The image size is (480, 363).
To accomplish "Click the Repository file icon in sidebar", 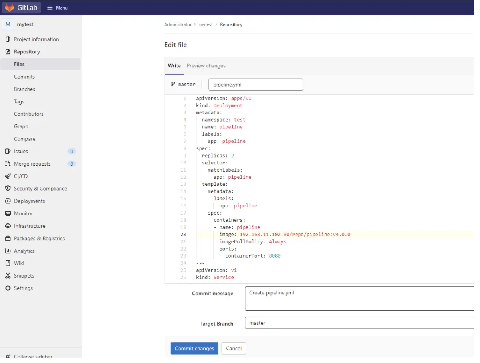I will coord(8,52).
